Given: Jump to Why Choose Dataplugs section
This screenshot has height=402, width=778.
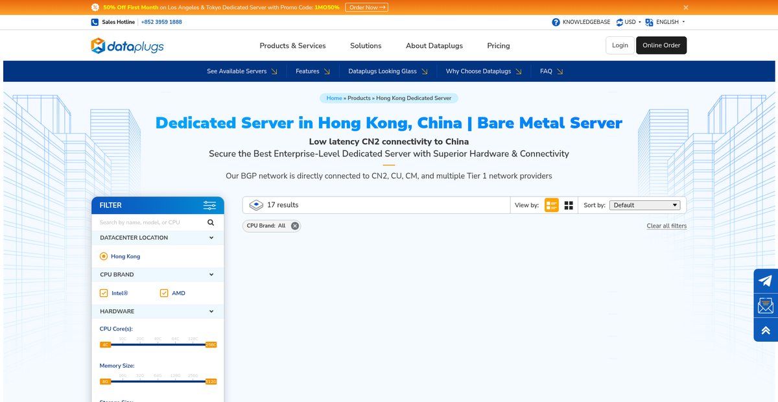Looking at the screenshot, I should click(478, 71).
